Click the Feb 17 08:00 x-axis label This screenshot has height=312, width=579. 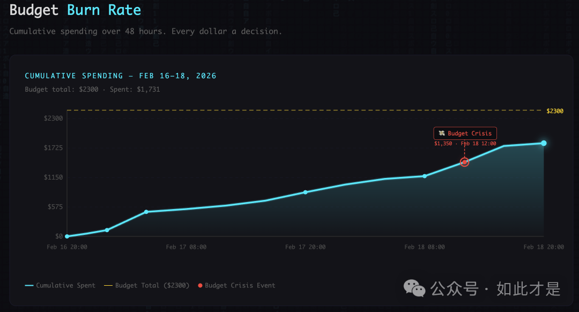coord(186,247)
